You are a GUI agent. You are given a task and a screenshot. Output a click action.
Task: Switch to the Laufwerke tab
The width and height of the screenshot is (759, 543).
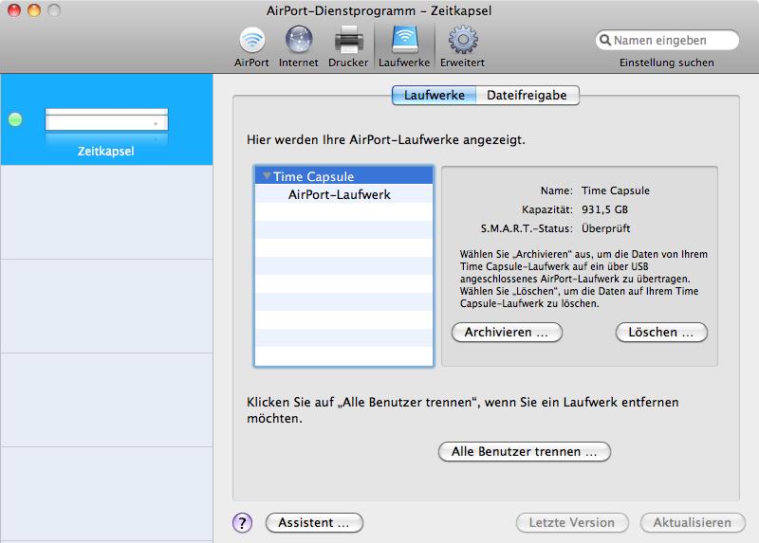click(435, 96)
